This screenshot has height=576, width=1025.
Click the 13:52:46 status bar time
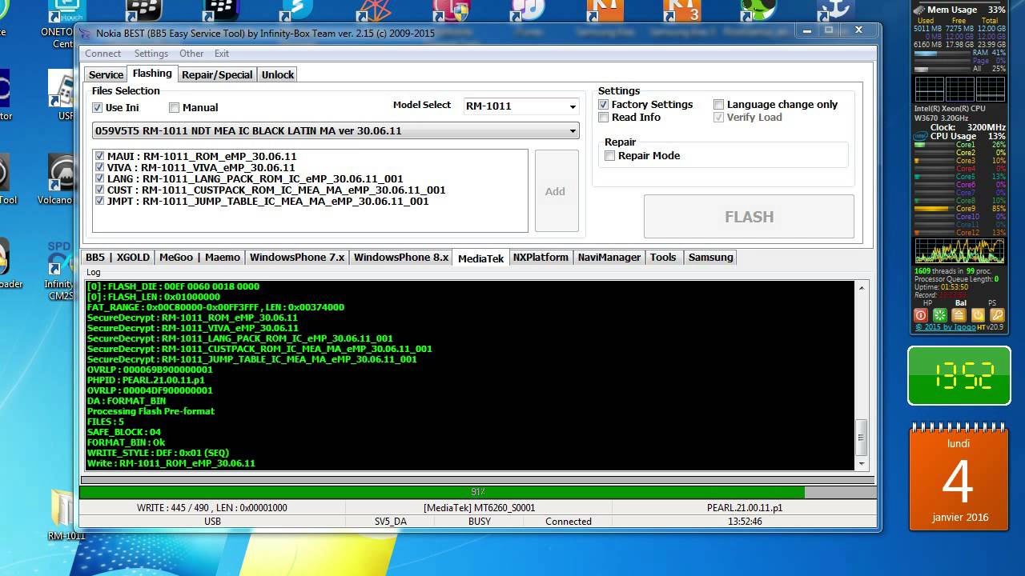[x=745, y=522]
